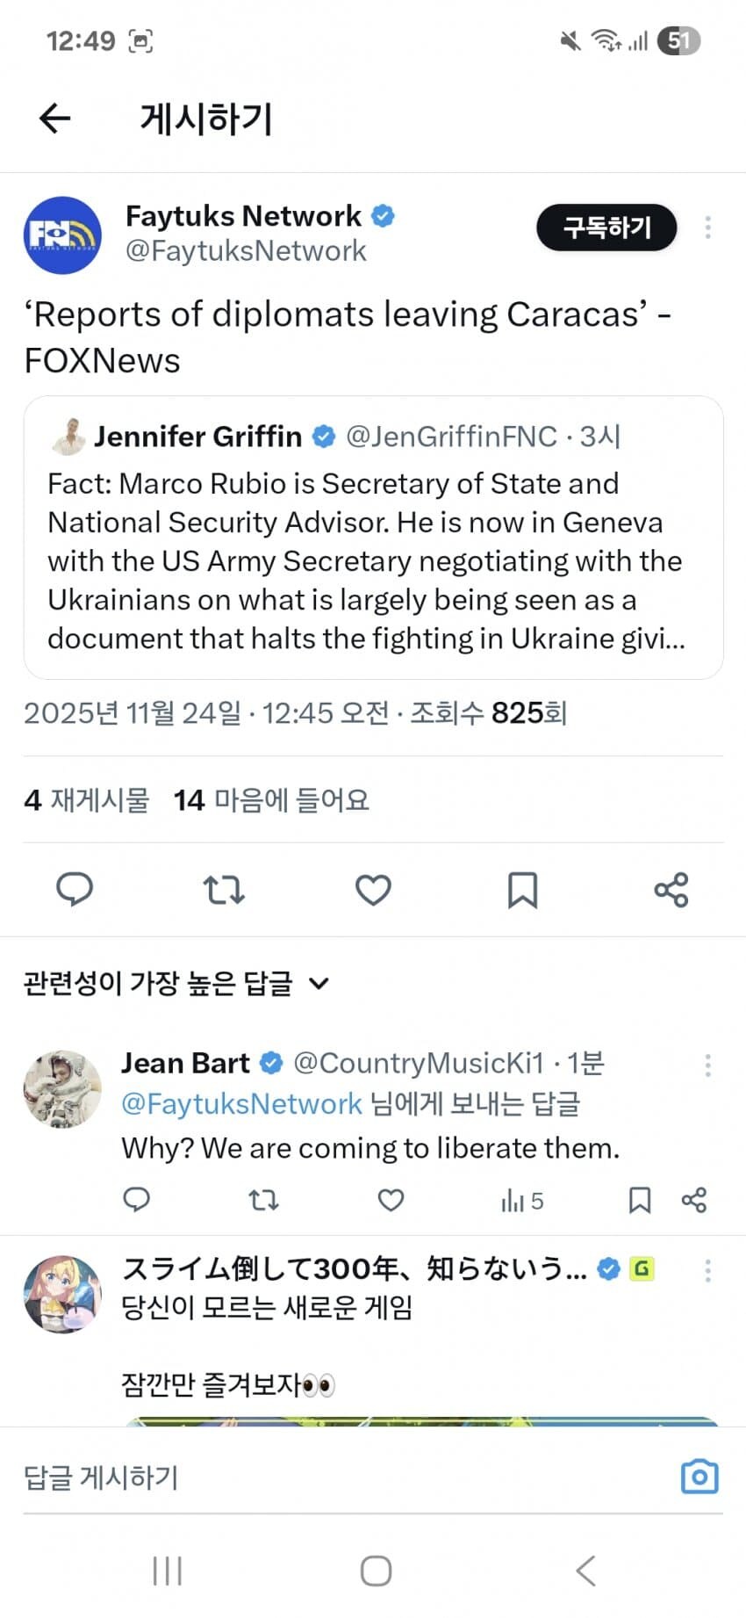Open more options on Jean Bart's reply
This screenshot has width=746, height=1618.
pos(707,1065)
